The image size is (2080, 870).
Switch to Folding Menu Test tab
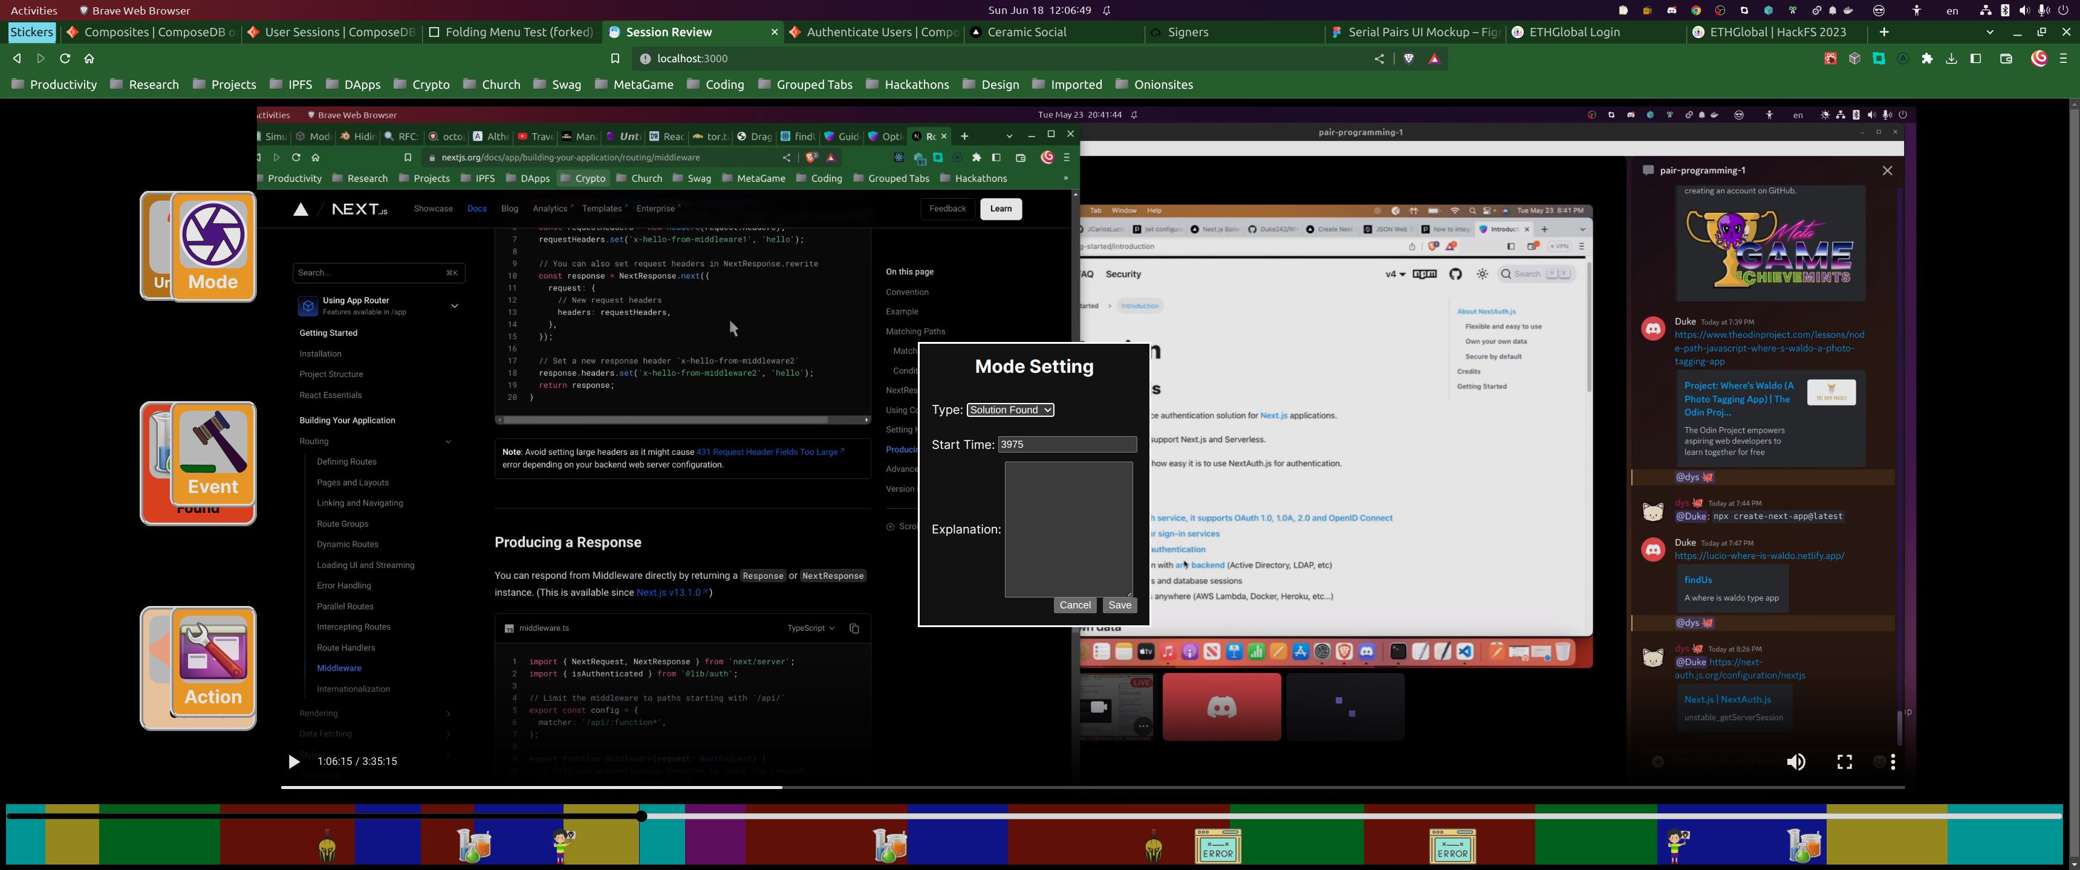coord(512,32)
